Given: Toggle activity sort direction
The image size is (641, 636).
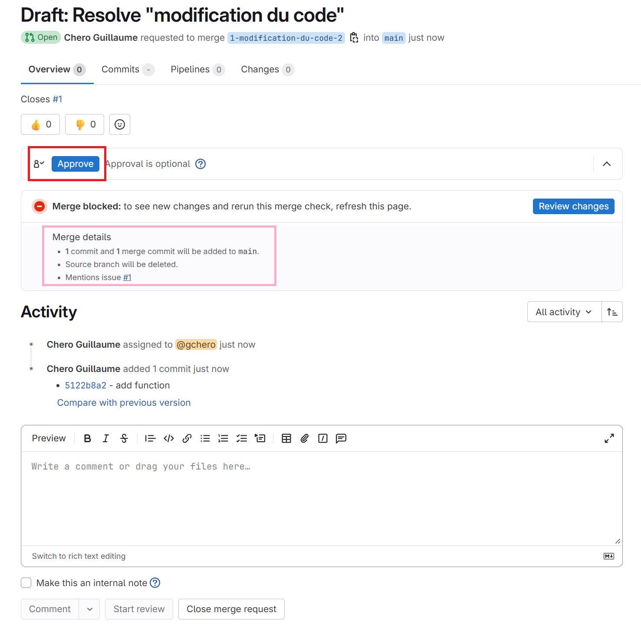Looking at the screenshot, I should (612, 312).
